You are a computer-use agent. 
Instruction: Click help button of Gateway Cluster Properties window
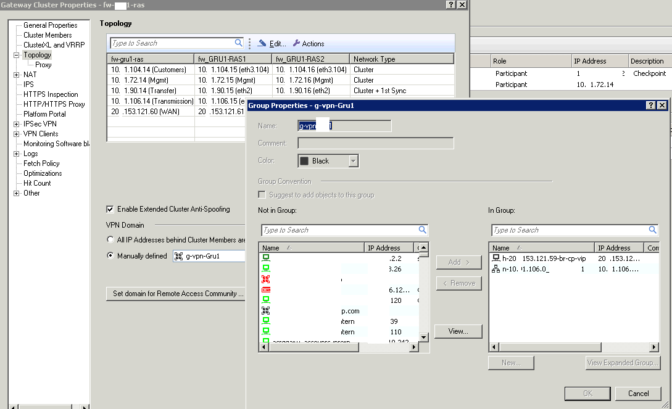pos(450,5)
